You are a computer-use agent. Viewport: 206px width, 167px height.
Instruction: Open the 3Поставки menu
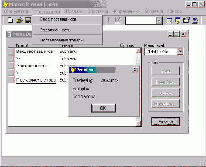(x=98, y=11)
